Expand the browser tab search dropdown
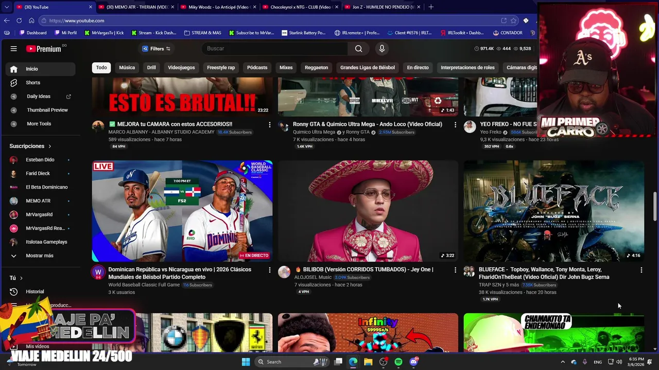 click(x=6, y=7)
